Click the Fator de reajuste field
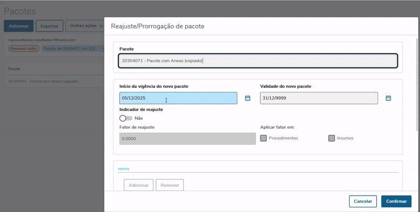 [x=187, y=138]
